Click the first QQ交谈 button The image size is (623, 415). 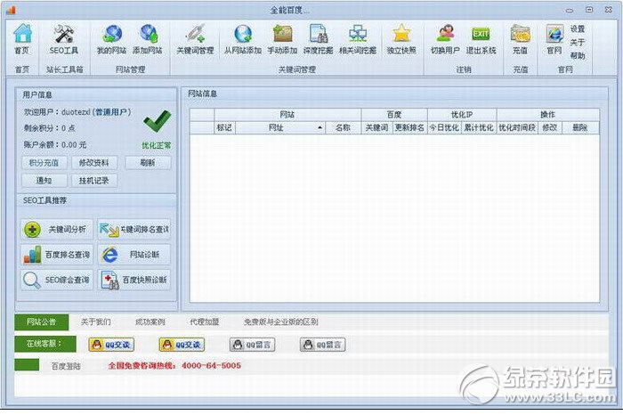[111, 345]
